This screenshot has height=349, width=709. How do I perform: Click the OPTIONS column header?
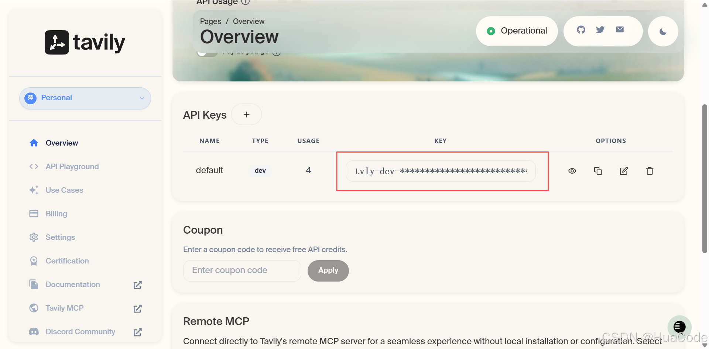click(611, 141)
